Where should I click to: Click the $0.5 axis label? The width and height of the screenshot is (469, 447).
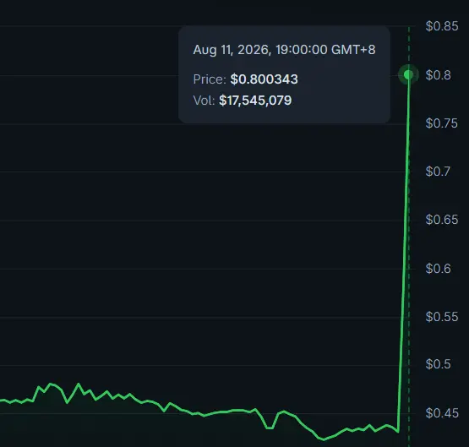(439, 364)
